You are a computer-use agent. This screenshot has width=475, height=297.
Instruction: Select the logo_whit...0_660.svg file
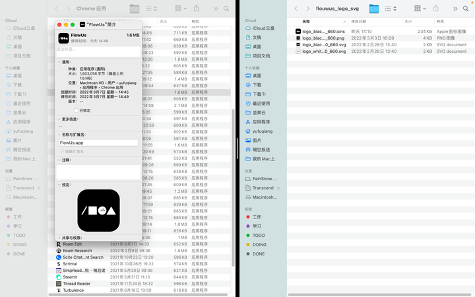381,51
